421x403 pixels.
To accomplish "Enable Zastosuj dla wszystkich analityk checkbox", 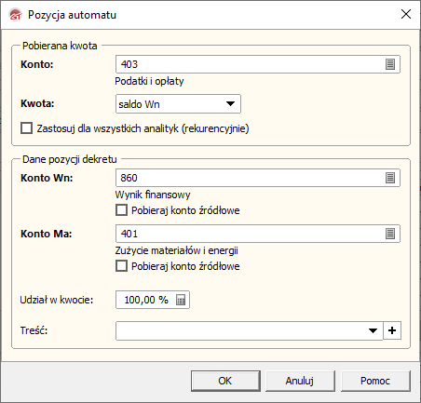I will pyautogui.click(x=26, y=128).
